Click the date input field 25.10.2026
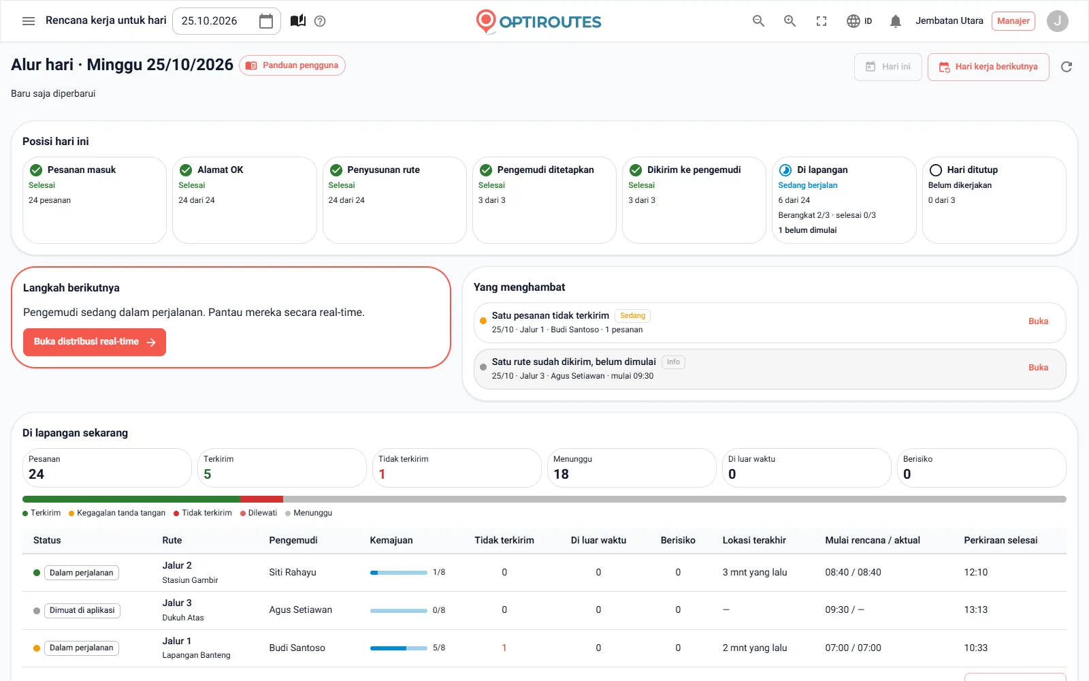This screenshot has height=681, width=1089. tap(227, 21)
